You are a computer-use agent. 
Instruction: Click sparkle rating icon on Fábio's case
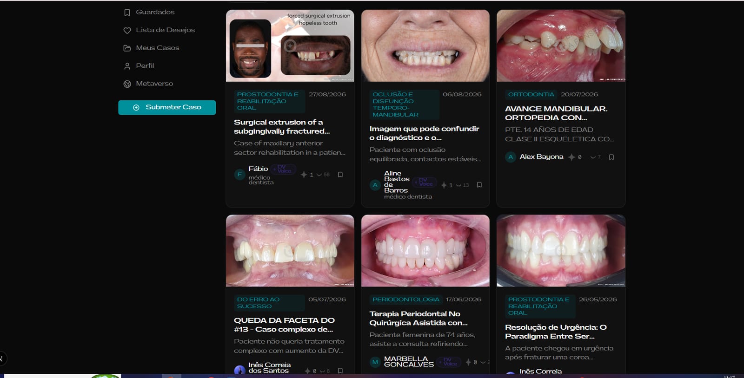click(304, 175)
